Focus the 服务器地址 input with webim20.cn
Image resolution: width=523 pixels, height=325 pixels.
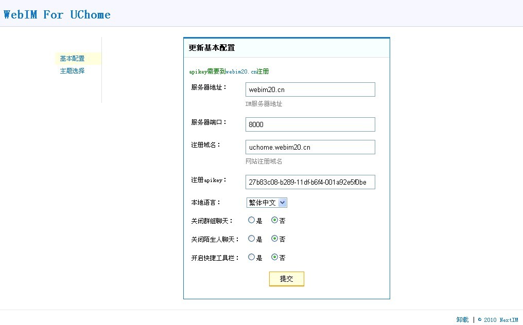coord(310,89)
